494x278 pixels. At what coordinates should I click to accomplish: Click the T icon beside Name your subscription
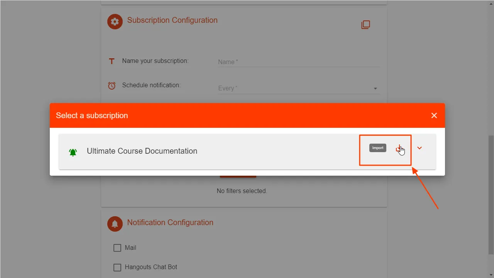click(112, 61)
